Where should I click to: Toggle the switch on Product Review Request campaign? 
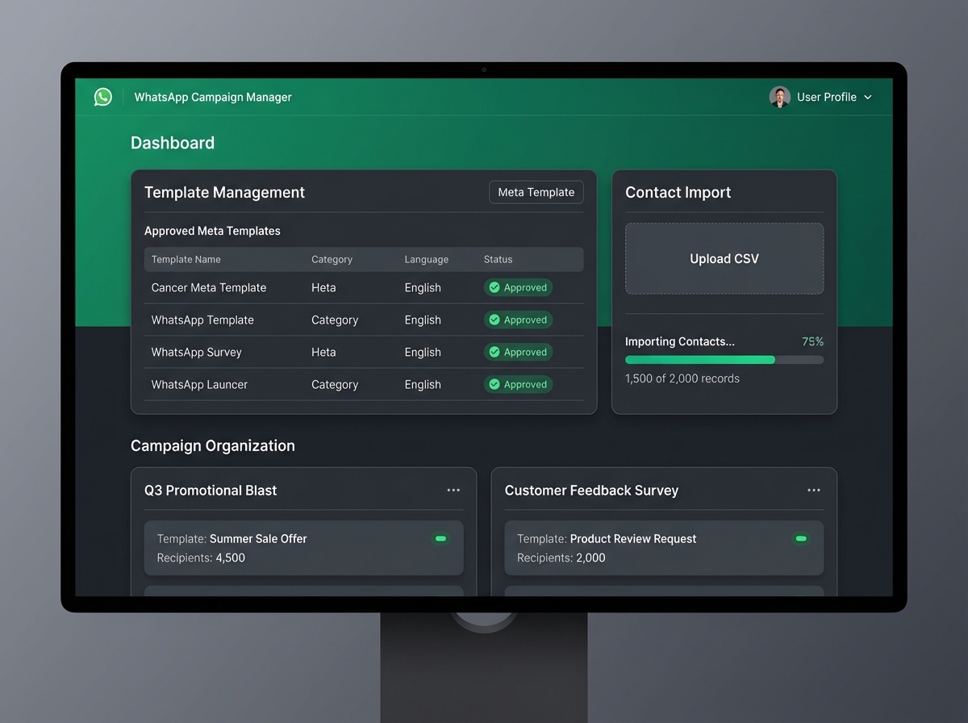[x=800, y=538]
